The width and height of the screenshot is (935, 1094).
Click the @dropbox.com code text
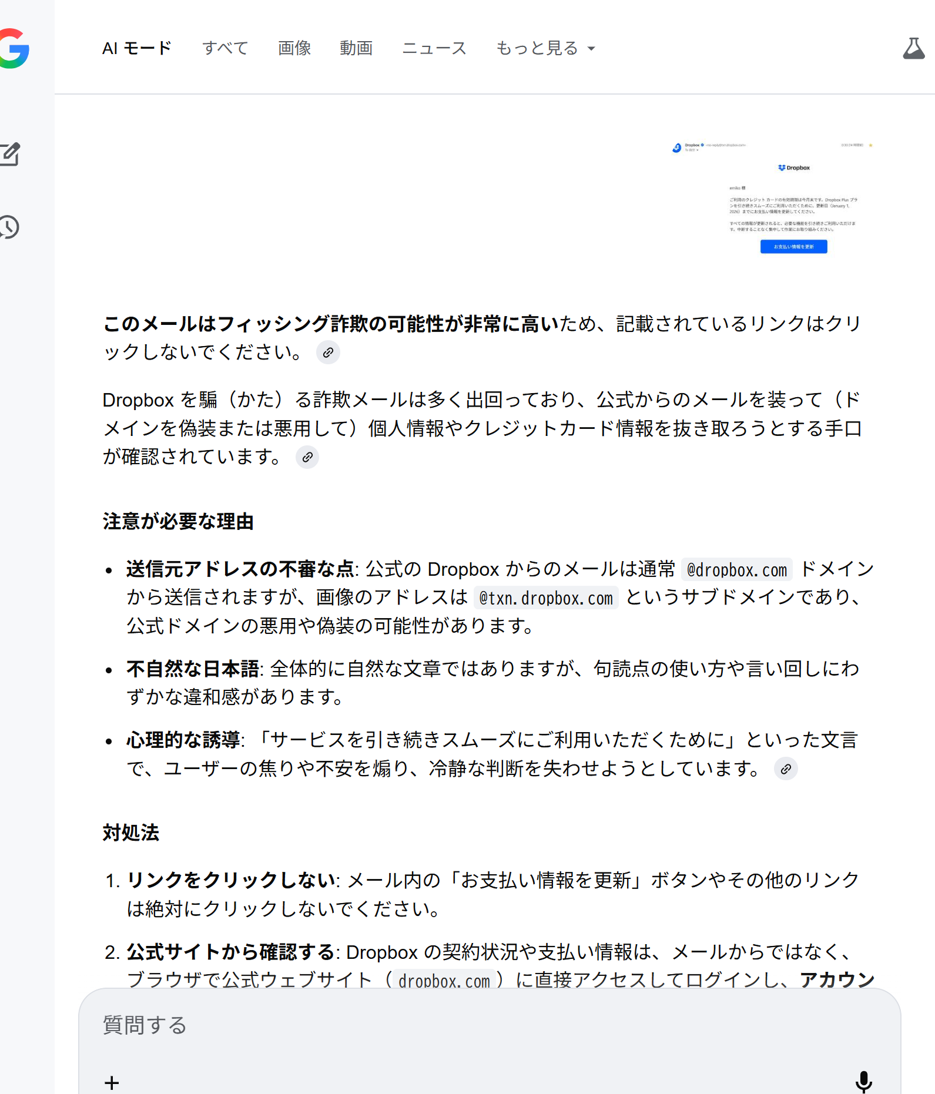pos(737,570)
